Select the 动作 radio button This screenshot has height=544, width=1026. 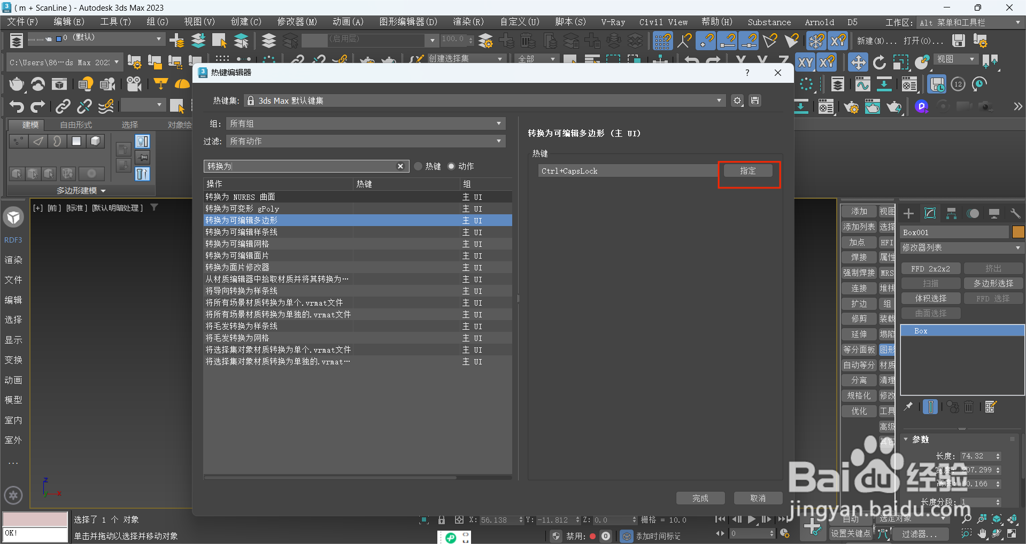452,166
